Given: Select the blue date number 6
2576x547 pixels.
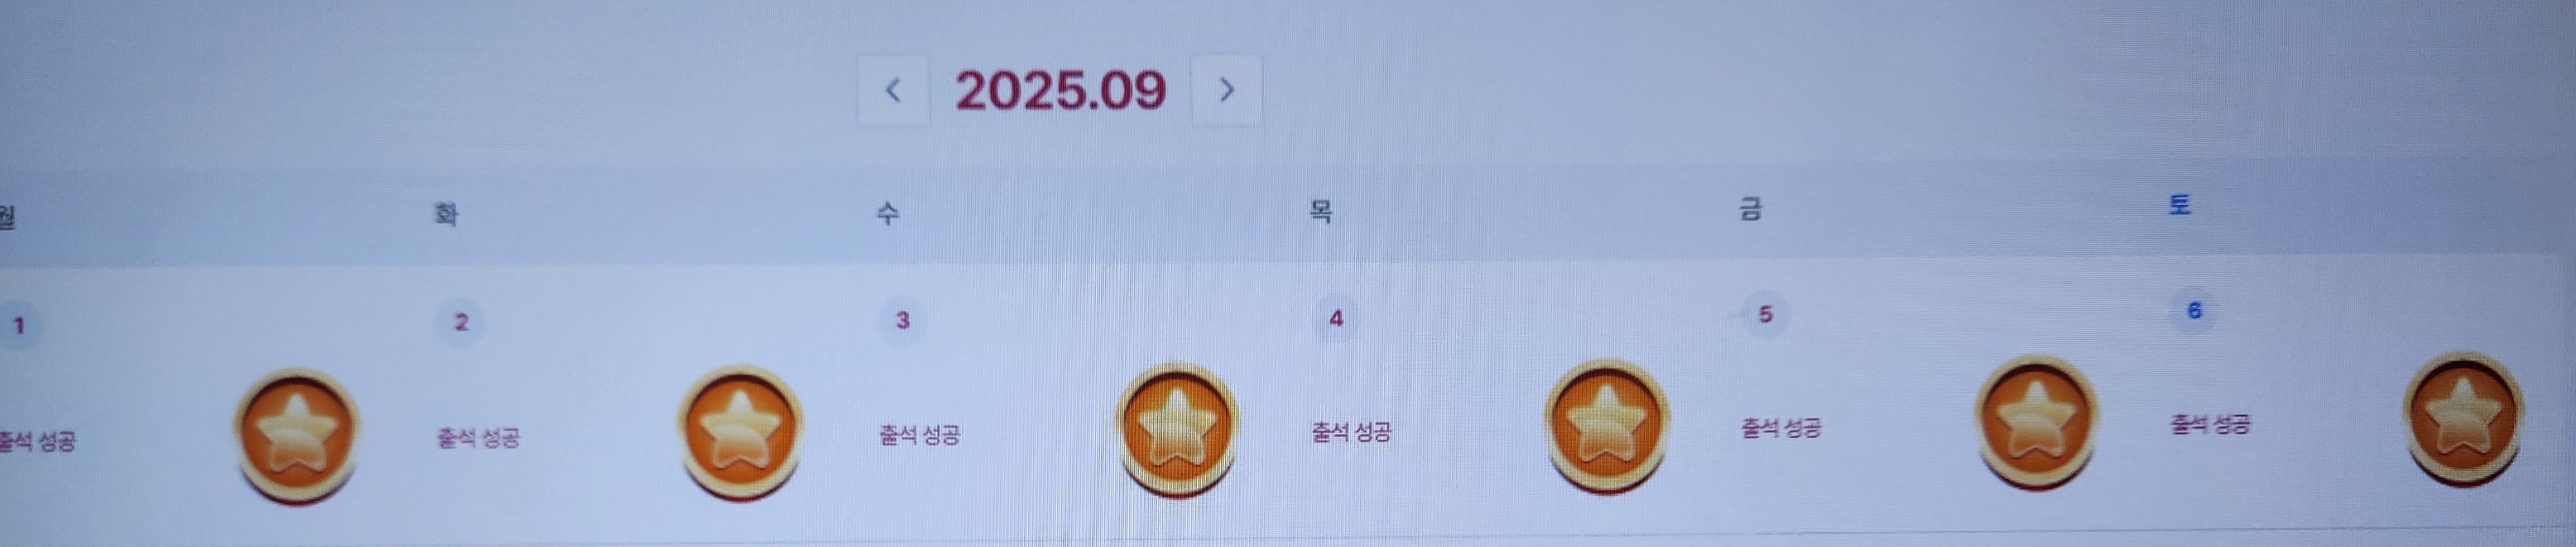Looking at the screenshot, I should click(2194, 310).
